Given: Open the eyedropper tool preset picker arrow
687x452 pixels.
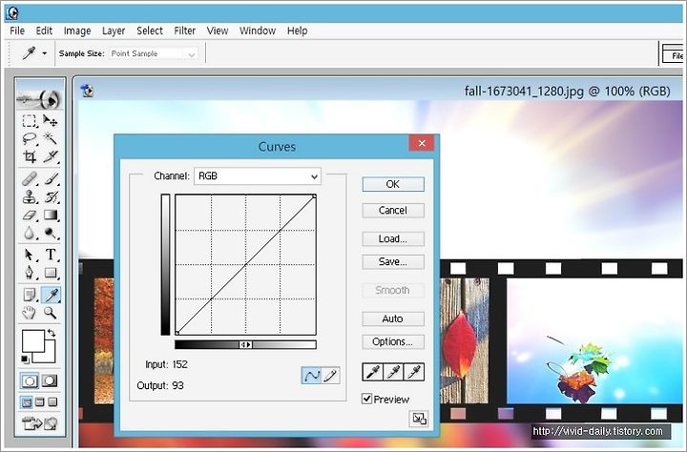Looking at the screenshot, I should 44,53.
